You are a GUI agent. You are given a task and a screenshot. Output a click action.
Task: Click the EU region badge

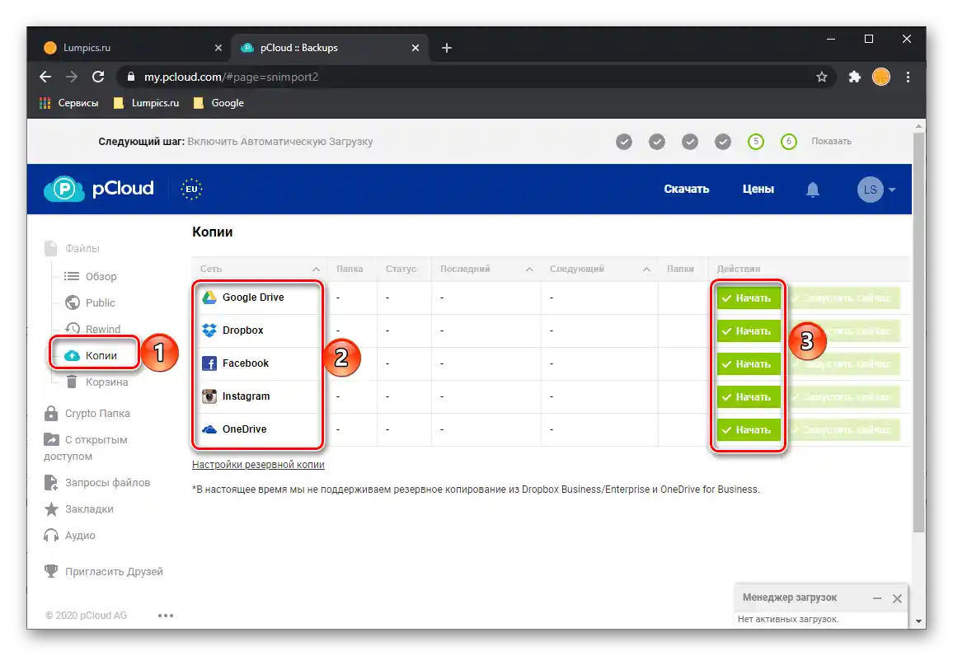point(191,189)
